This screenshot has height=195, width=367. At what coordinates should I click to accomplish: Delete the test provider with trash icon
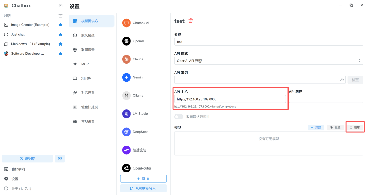191,21
